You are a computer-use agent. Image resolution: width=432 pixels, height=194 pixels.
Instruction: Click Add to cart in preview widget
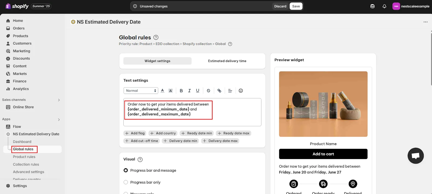pyautogui.click(x=323, y=154)
